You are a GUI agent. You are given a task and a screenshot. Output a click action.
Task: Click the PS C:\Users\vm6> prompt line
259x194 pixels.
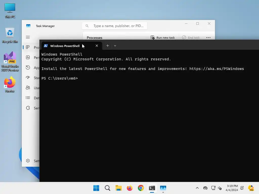coord(59,78)
